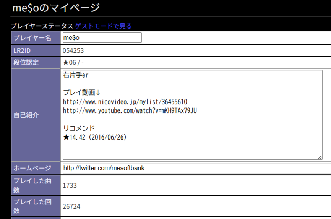Image resolution: width=331 pixels, height=219 pixels.
Task: Click the プレイヤー名 input field containing me$o
Action: click(x=102, y=37)
